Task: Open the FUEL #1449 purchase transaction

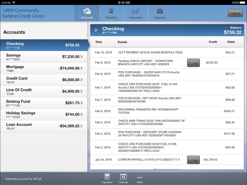Action: (x=167, y=88)
